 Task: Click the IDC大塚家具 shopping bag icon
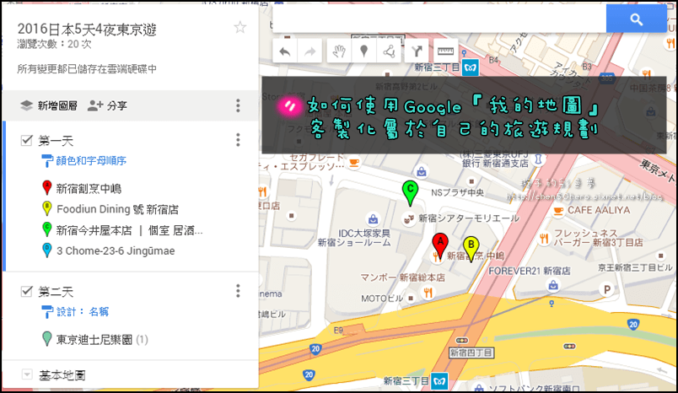point(372,218)
